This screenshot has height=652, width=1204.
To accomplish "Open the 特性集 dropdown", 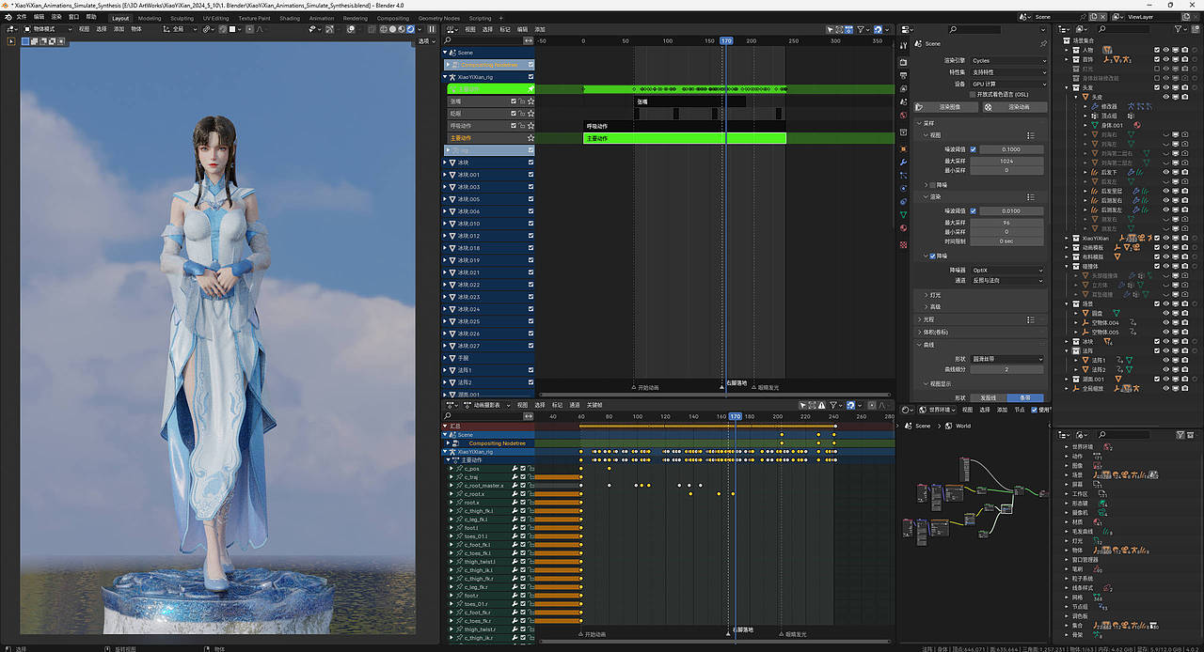I will 1007,71.
